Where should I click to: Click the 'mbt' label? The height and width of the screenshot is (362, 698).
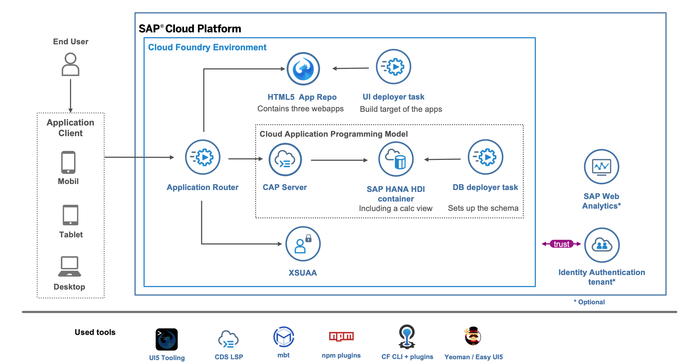click(284, 355)
